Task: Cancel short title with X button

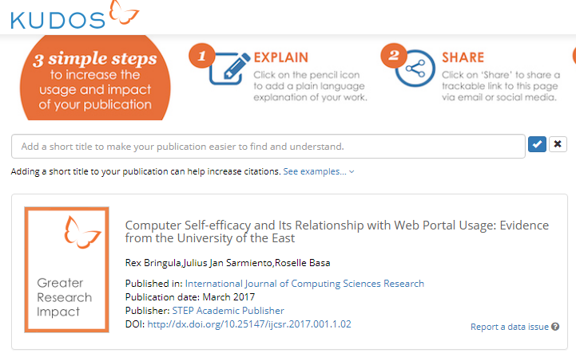Action: click(x=558, y=144)
